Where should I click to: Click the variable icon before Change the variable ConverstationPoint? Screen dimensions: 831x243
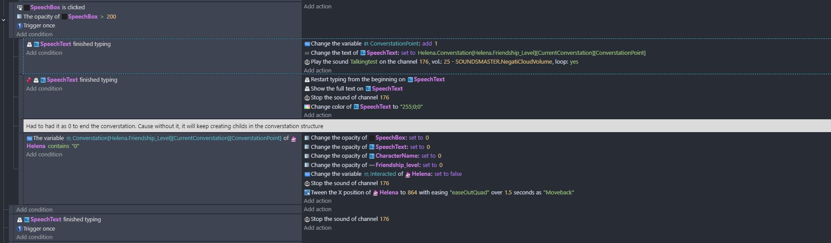pyautogui.click(x=307, y=44)
